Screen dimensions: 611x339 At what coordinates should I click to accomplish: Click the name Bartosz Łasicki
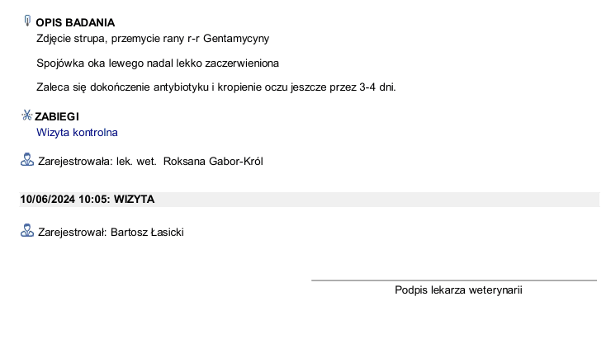(x=147, y=233)
